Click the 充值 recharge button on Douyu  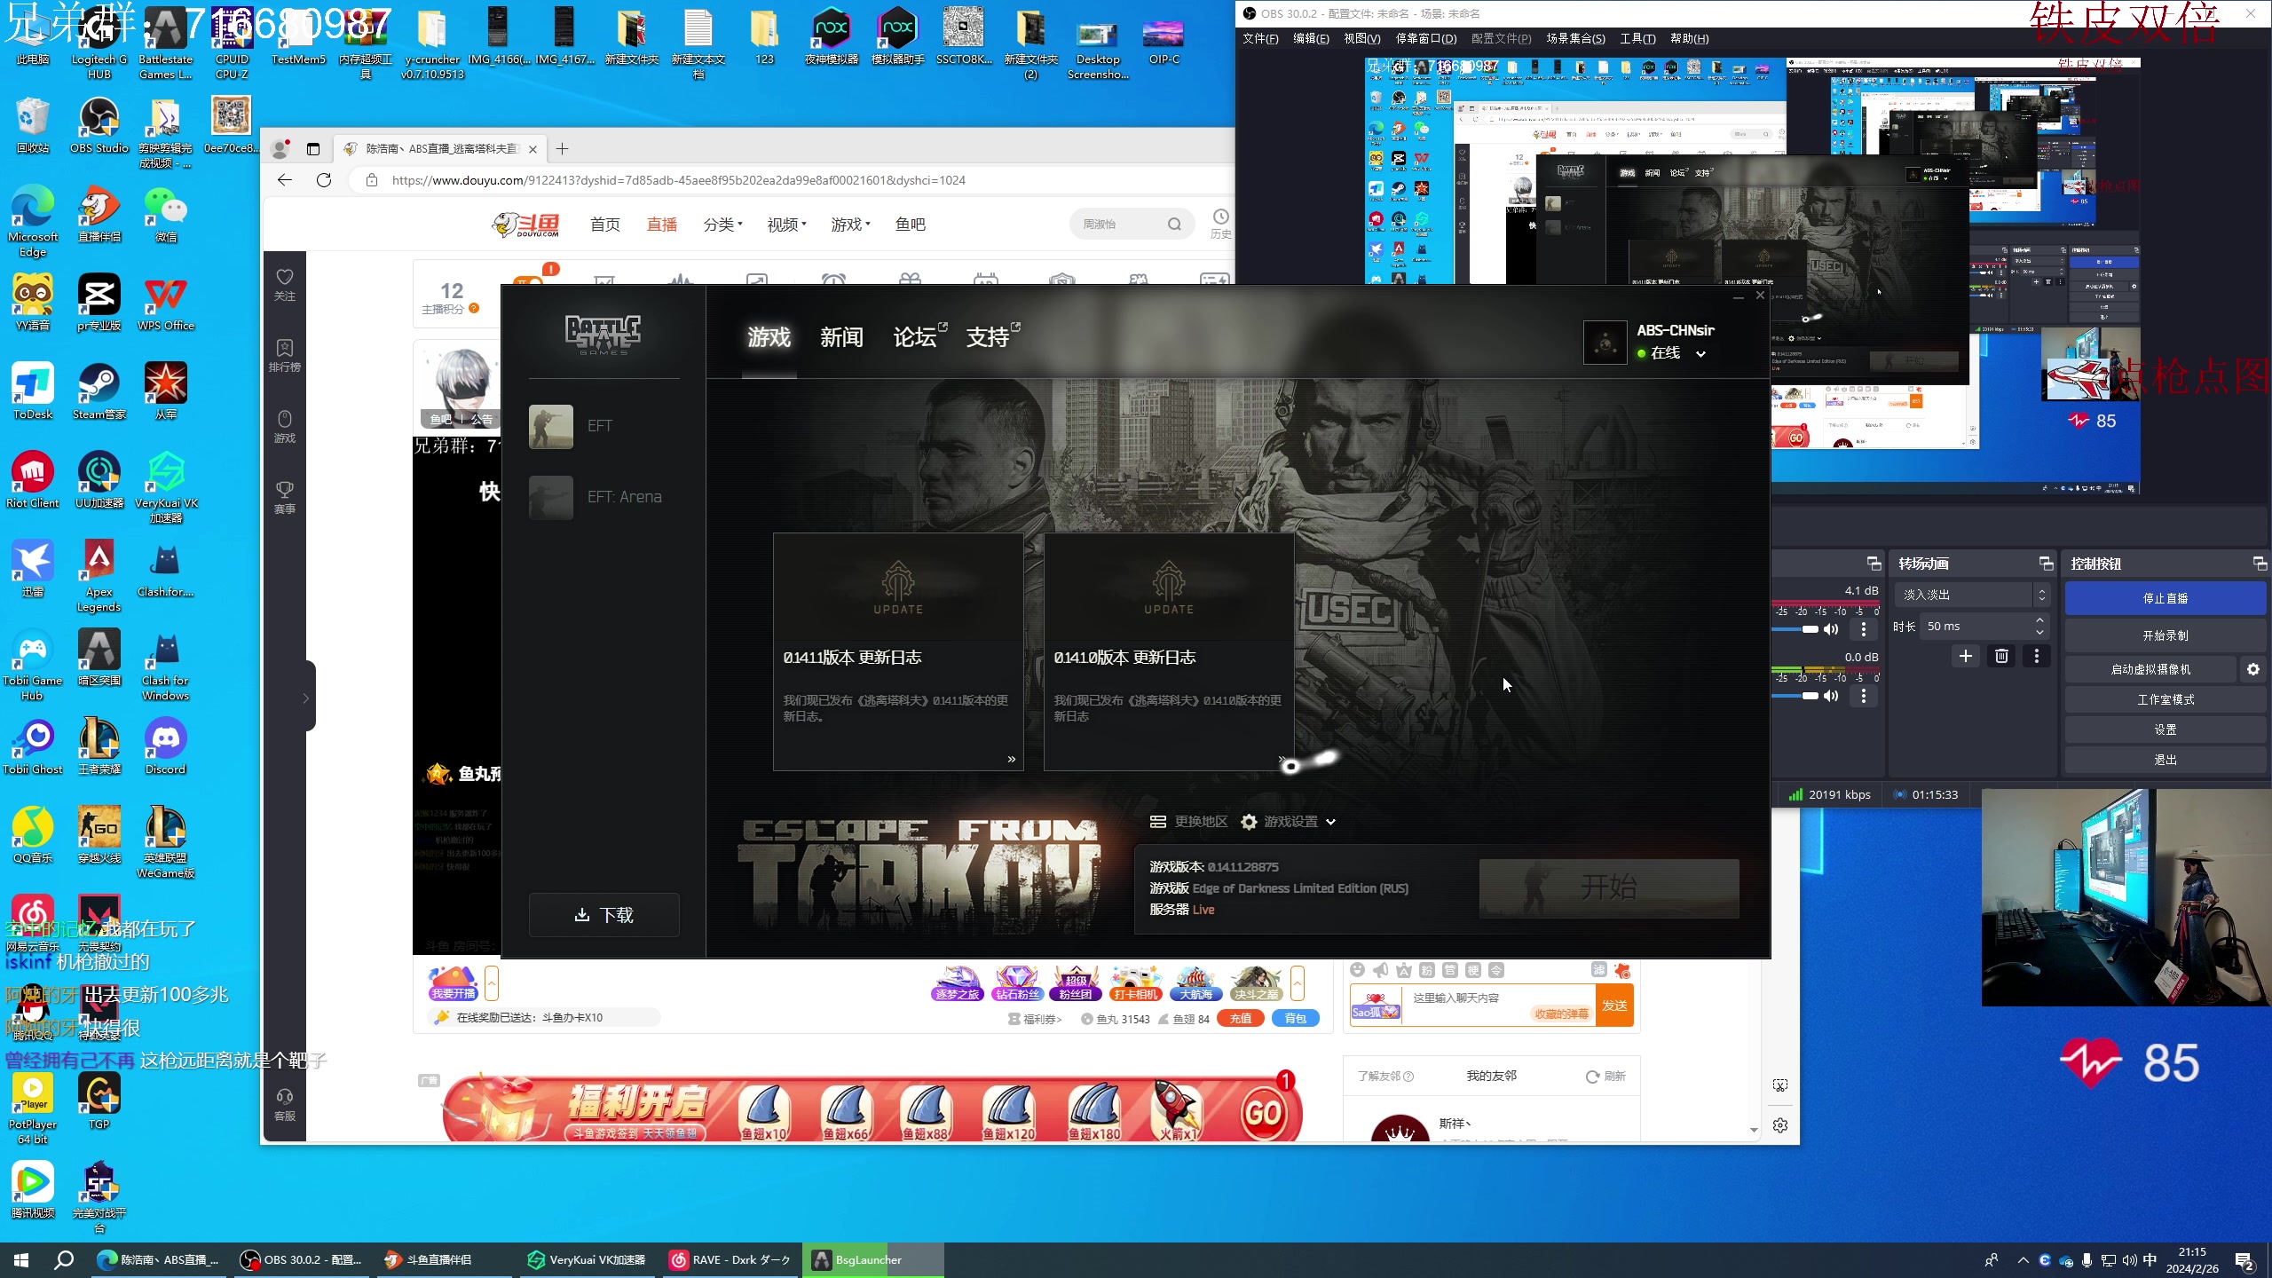point(1241,1019)
